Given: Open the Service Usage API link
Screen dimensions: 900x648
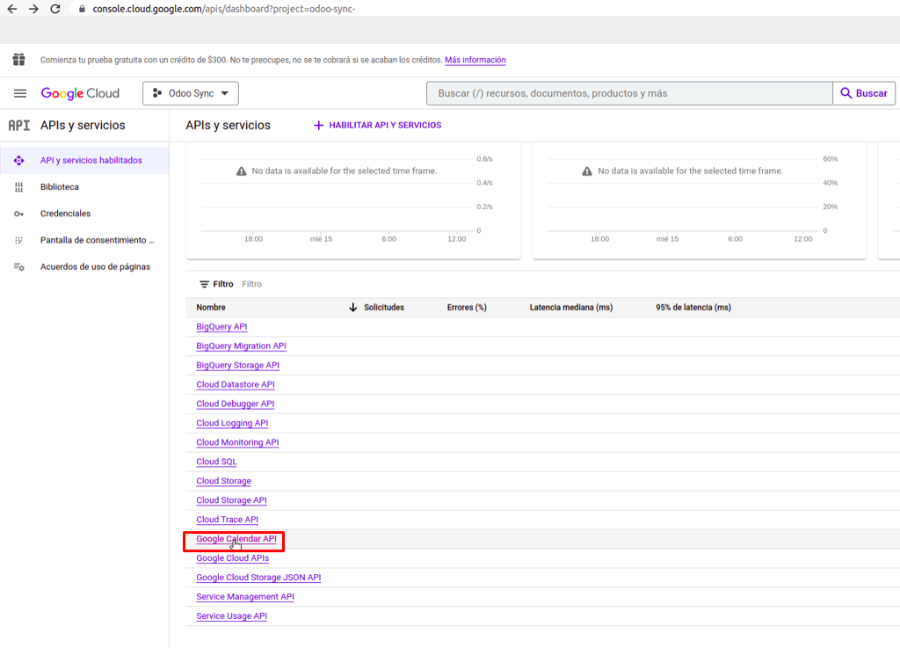Looking at the screenshot, I should (x=231, y=615).
